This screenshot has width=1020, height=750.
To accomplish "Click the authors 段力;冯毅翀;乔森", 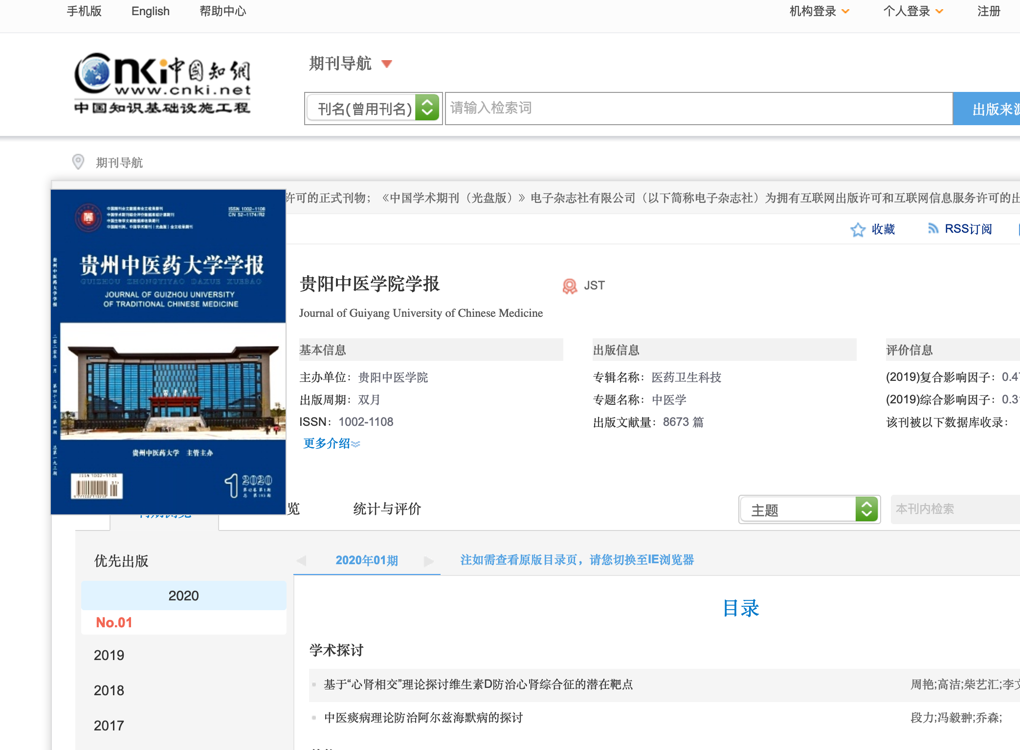I will [x=956, y=718].
